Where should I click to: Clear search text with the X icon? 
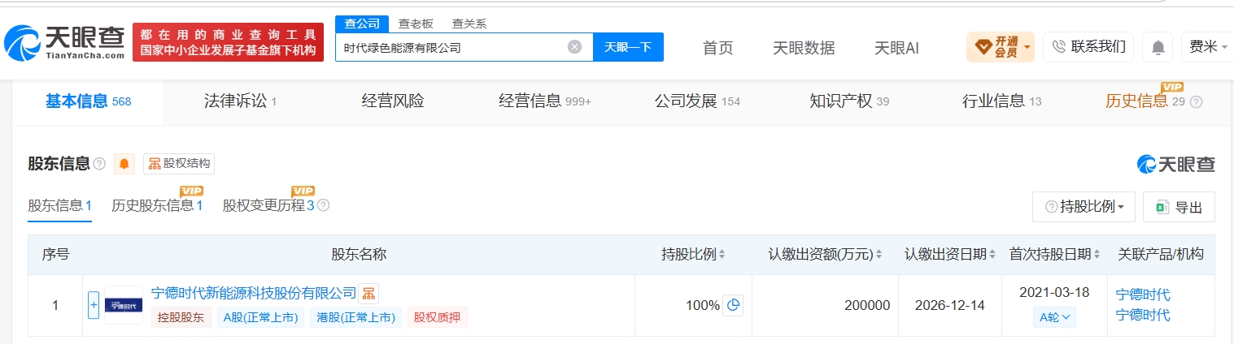574,47
